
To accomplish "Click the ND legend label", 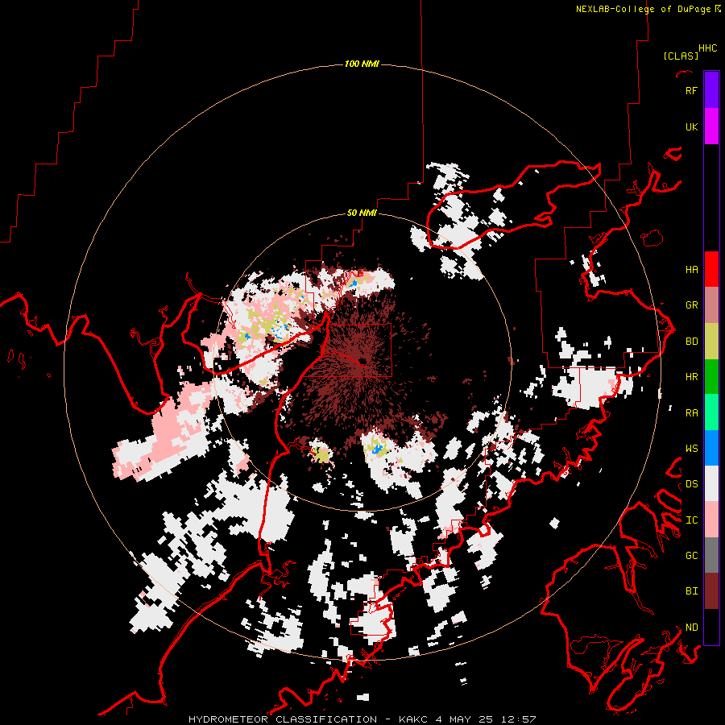I will point(691,627).
